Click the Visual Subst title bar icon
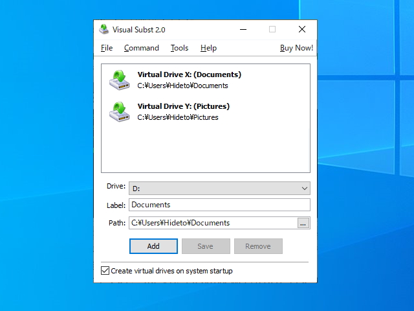The image size is (414, 311). point(103,29)
